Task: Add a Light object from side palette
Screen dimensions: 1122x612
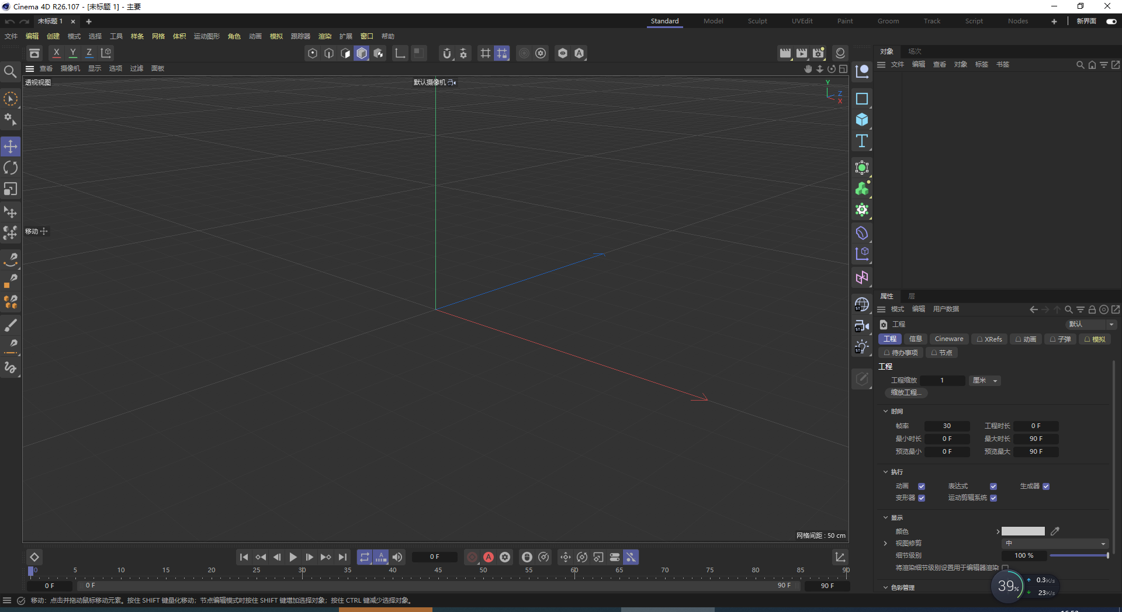Action: tap(862, 347)
